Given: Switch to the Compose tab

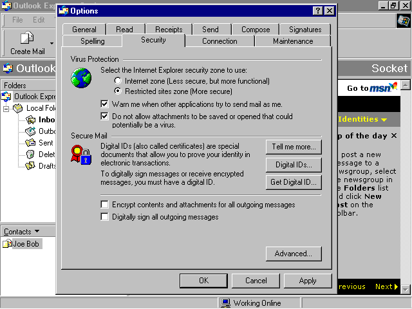Looking at the screenshot, I should (x=256, y=30).
